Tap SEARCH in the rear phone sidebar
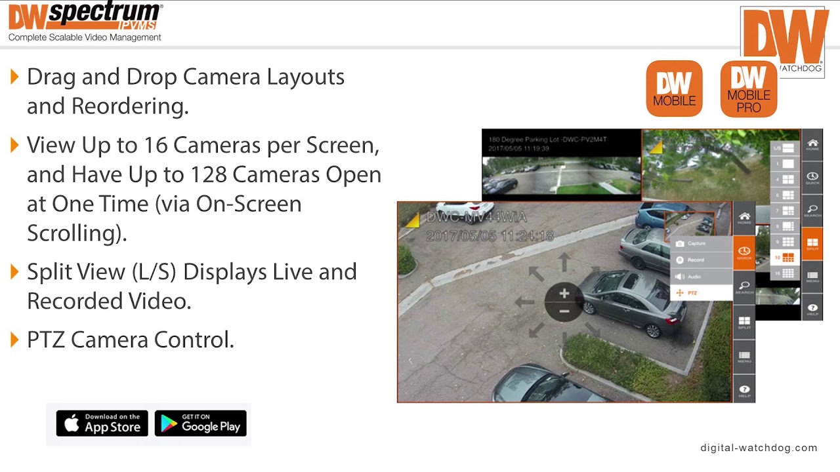Viewport: 840px width, 472px height. (x=812, y=210)
